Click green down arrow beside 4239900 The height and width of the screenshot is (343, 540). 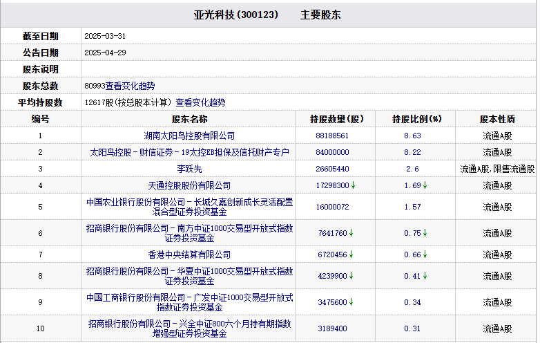point(351,276)
